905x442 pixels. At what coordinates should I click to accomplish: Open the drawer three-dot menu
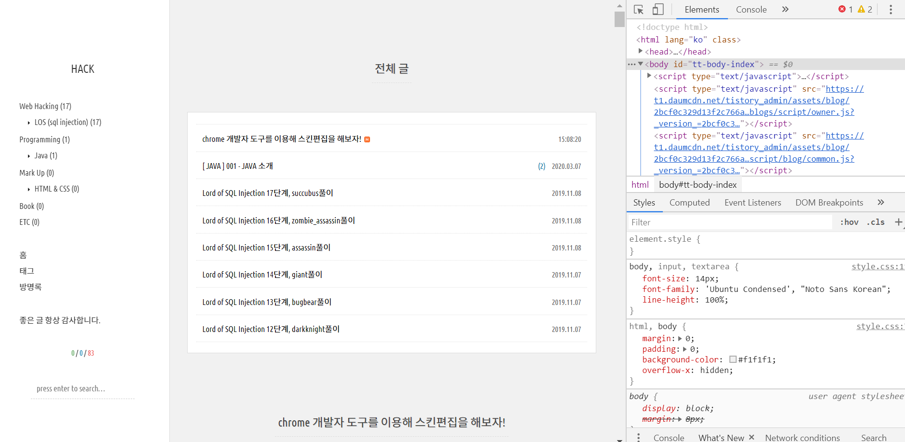click(638, 438)
